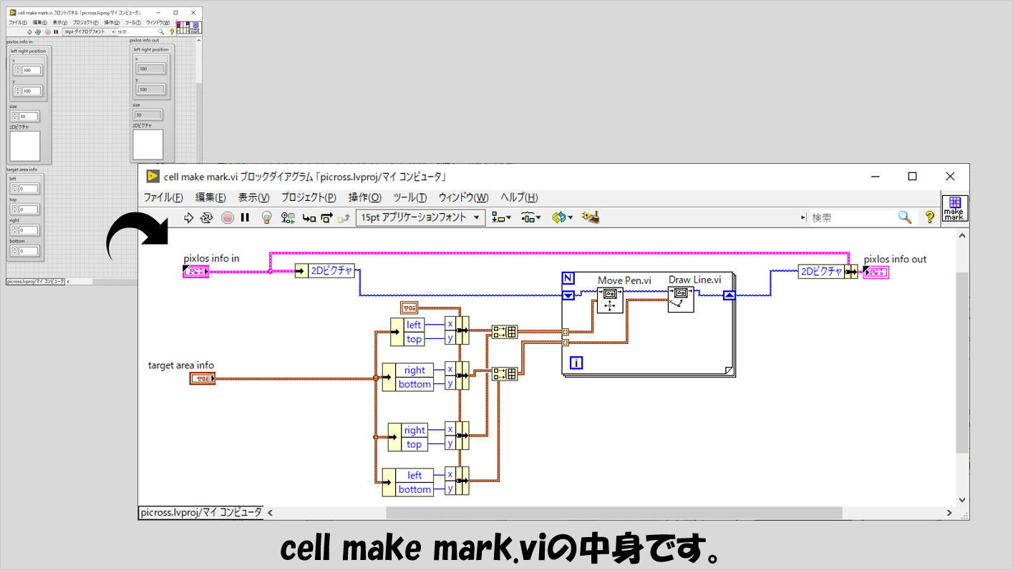The height and width of the screenshot is (570, 1013).
Task: Click Run arrow in front panel window
Action: click(x=29, y=31)
